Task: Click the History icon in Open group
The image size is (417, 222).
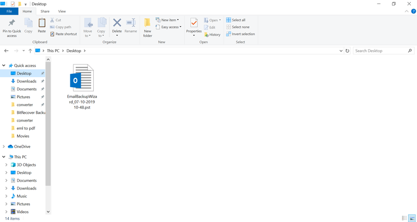Action: tap(212, 34)
